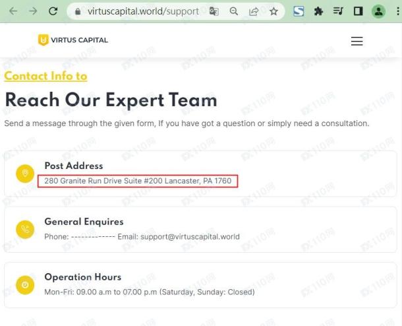Toggle the browser side panel
The height and width of the screenshot is (326, 402).
point(358,11)
